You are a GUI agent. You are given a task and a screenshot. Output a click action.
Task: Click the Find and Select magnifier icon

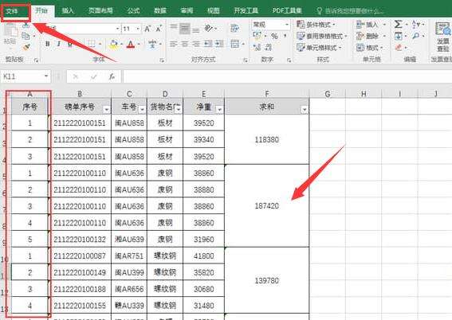pos(415,36)
